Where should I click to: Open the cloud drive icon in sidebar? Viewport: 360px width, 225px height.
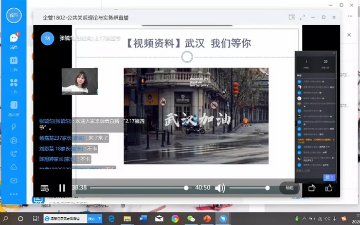[x=14, y=167]
